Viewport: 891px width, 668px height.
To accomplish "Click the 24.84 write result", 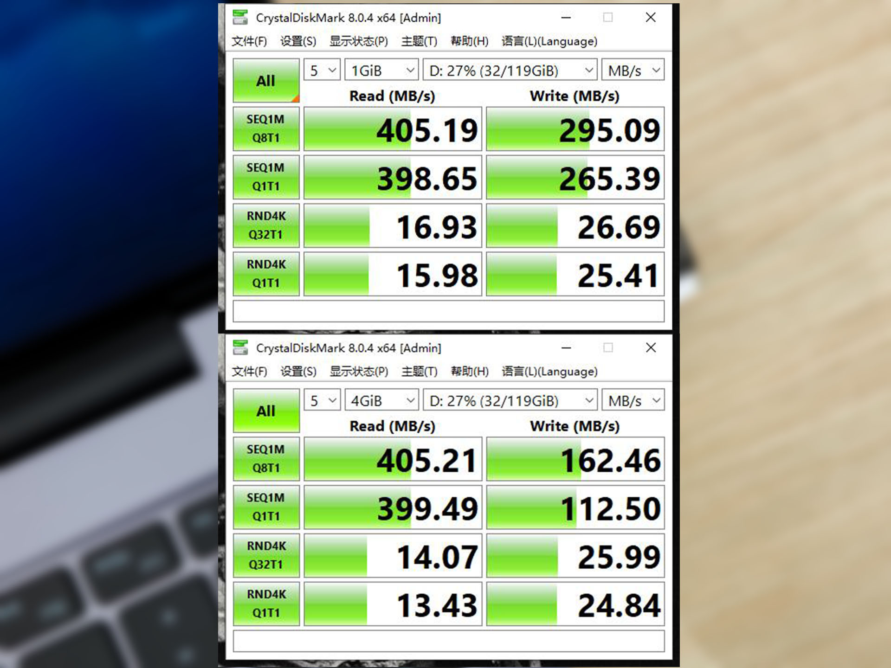I will pos(575,604).
